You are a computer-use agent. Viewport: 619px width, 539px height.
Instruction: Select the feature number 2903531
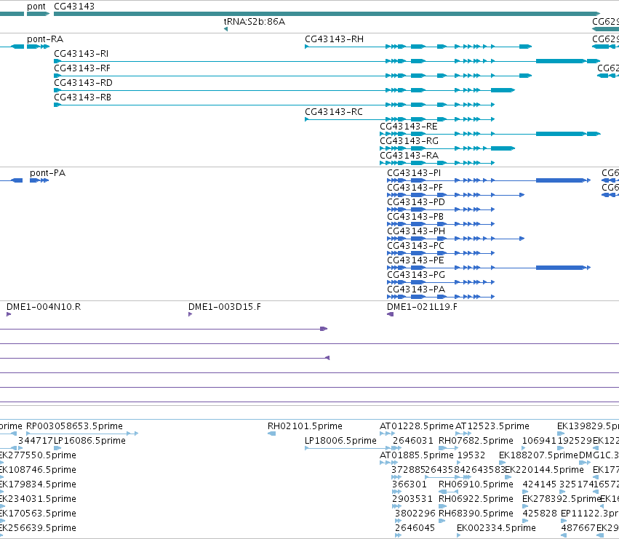412,500
